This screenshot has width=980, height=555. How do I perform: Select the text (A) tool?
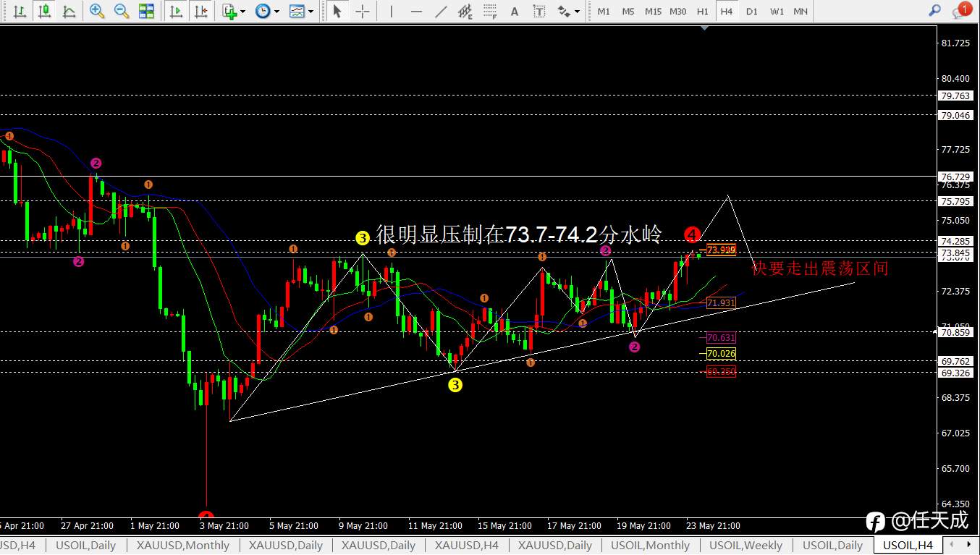coord(515,11)
